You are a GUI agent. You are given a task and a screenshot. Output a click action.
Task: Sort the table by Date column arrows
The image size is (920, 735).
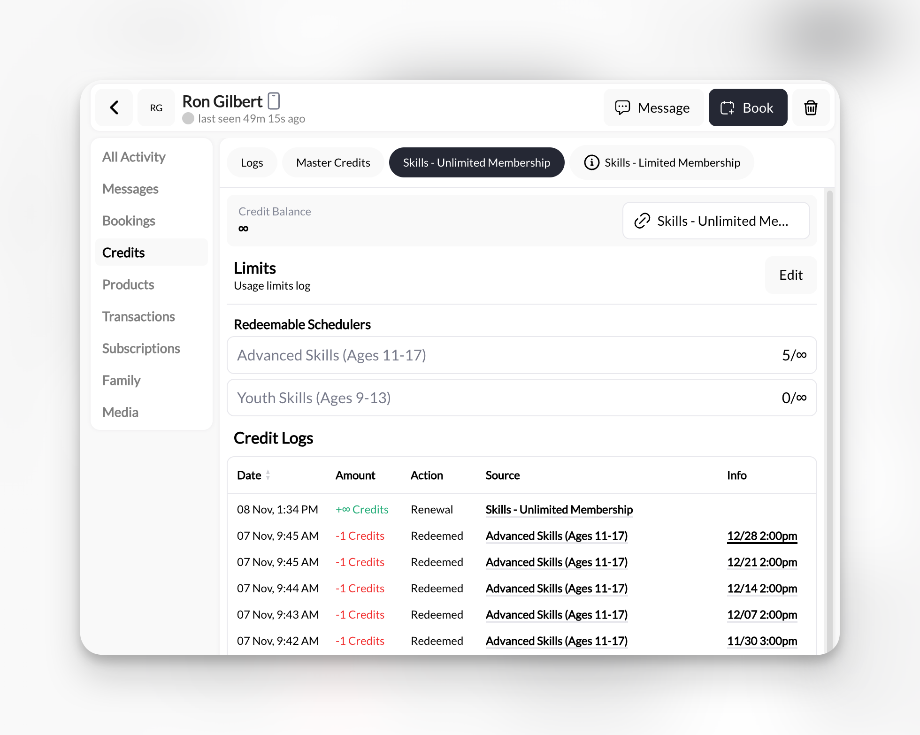coord(268,475)
